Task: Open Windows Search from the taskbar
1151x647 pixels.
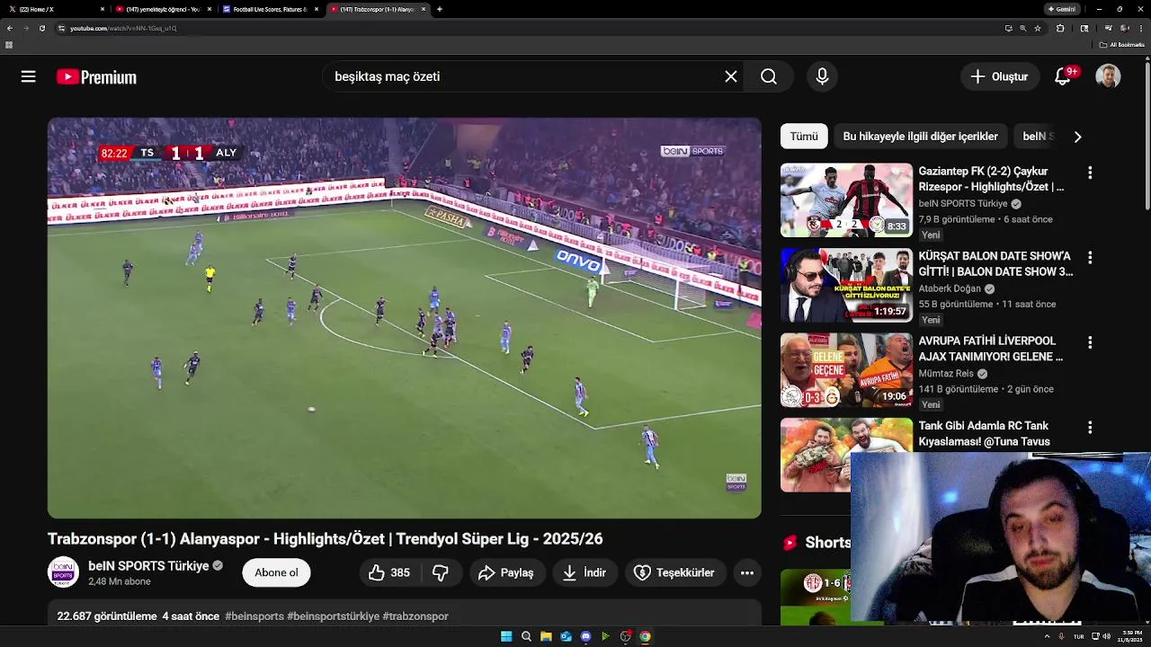Action: tap(526, 636)
